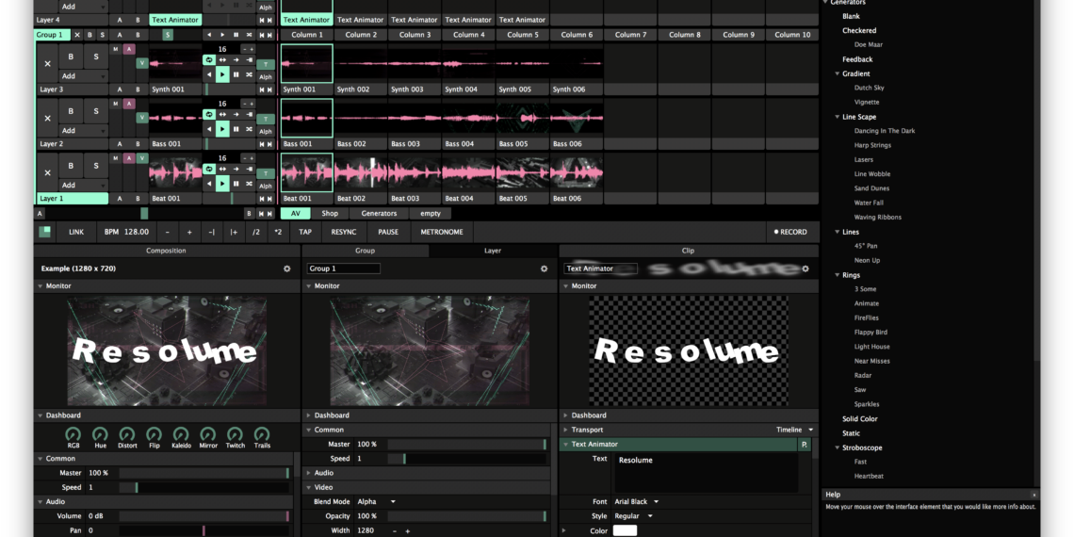
Task: Toggle the Group 1 solo S button
Action: click(102, 35)
